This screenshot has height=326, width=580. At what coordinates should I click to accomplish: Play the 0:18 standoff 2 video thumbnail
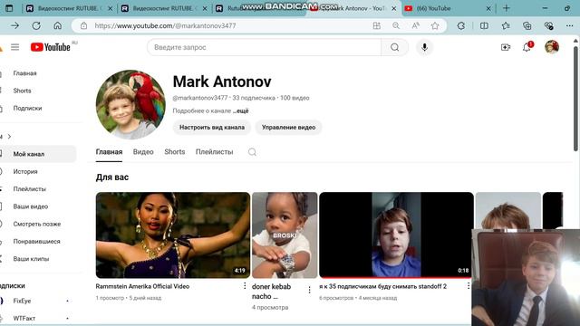coord(396,235)
